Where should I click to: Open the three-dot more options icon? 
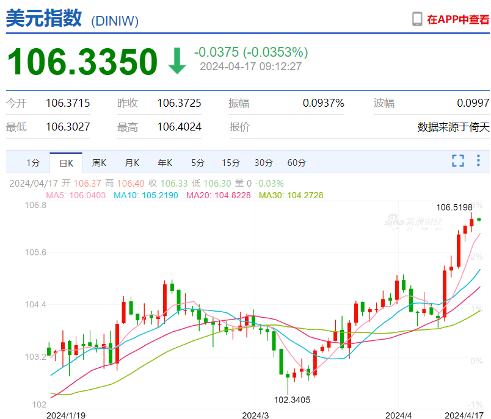[x=478, y=160]
